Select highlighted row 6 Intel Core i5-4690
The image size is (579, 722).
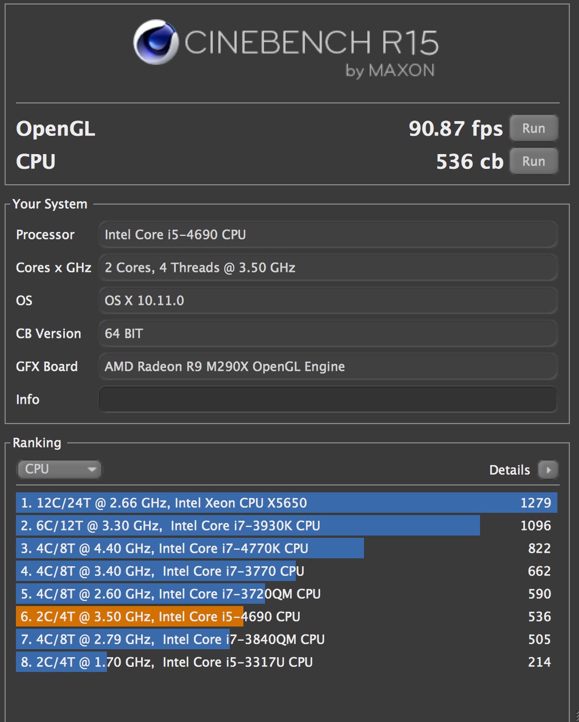coord(287,617)
